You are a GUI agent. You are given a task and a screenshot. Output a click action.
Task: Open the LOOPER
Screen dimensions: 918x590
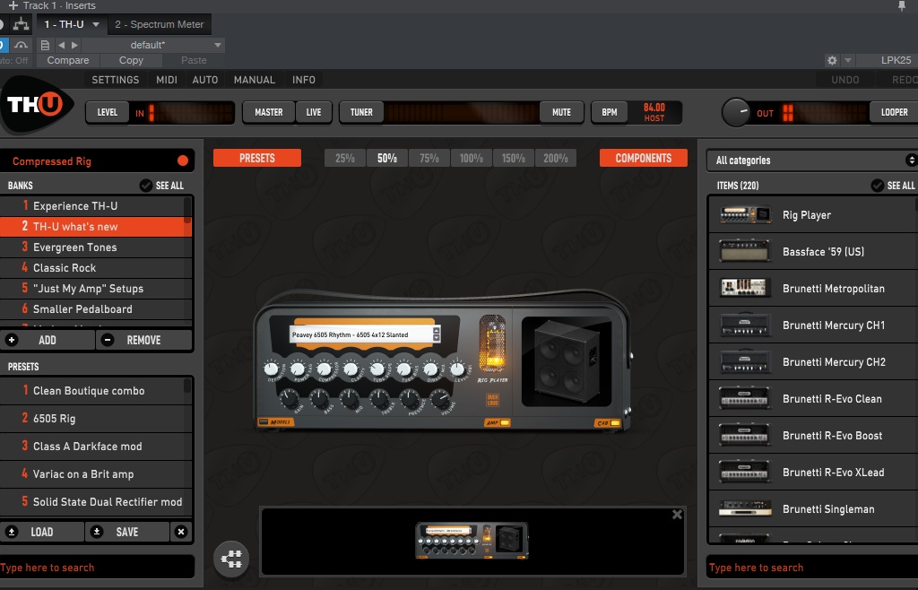[894, 112]
